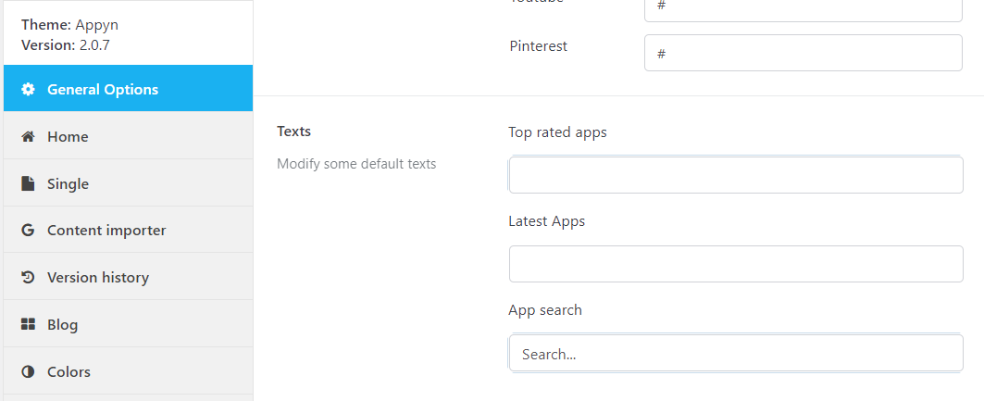
Task: Click the Single page document icon
Action: [28, 183]
